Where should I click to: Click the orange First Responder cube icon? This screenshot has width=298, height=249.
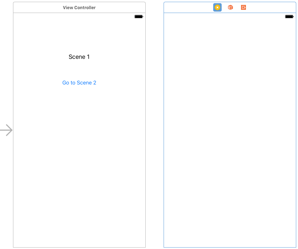pyautogui.click(x=230, y=7)
